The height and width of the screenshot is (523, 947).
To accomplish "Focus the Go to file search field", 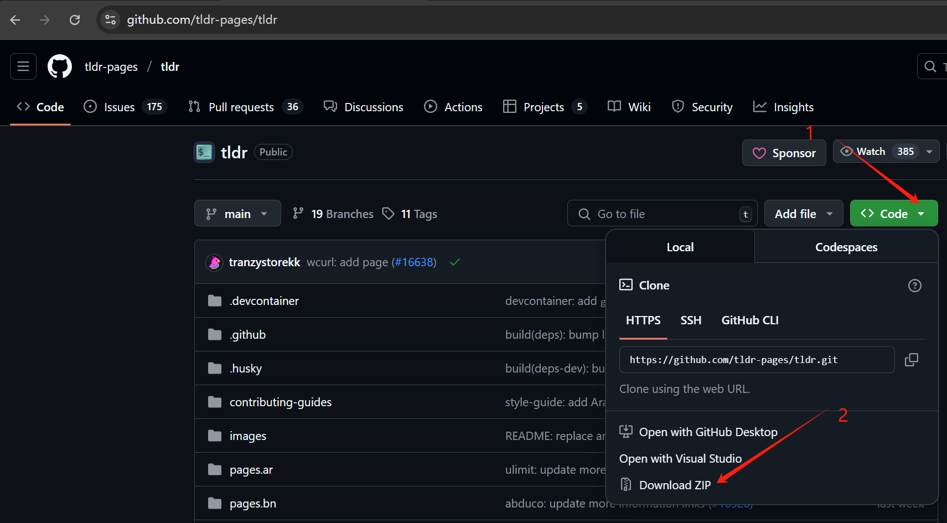I will (x=663, y=214).
